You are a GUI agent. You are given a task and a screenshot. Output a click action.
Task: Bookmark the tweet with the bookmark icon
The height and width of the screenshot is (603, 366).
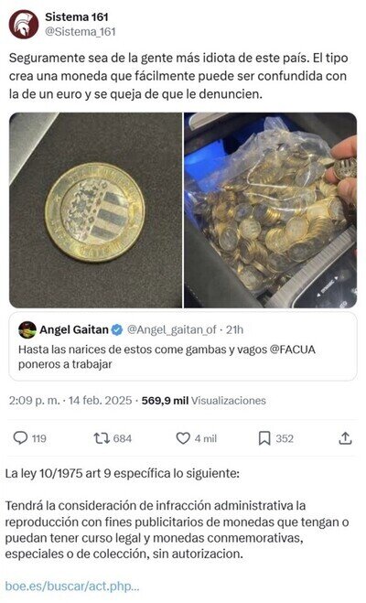tap(264, 438)
